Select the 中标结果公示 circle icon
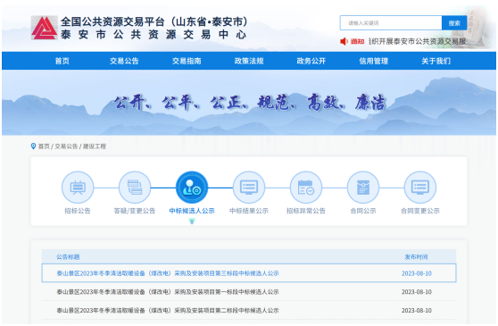 pos(249,188)
